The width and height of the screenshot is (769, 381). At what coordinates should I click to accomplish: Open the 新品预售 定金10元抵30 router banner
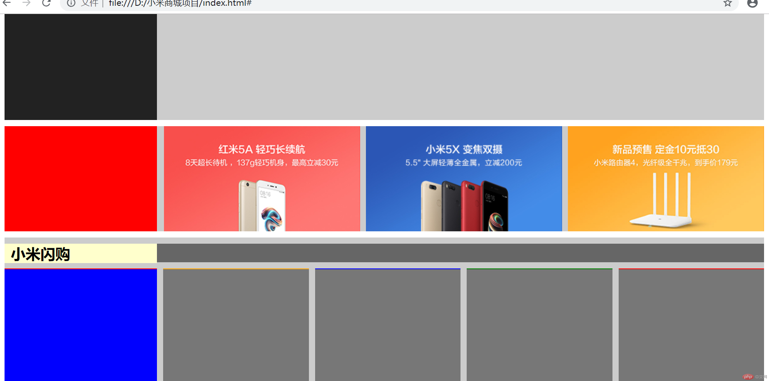tap(666, 179)
